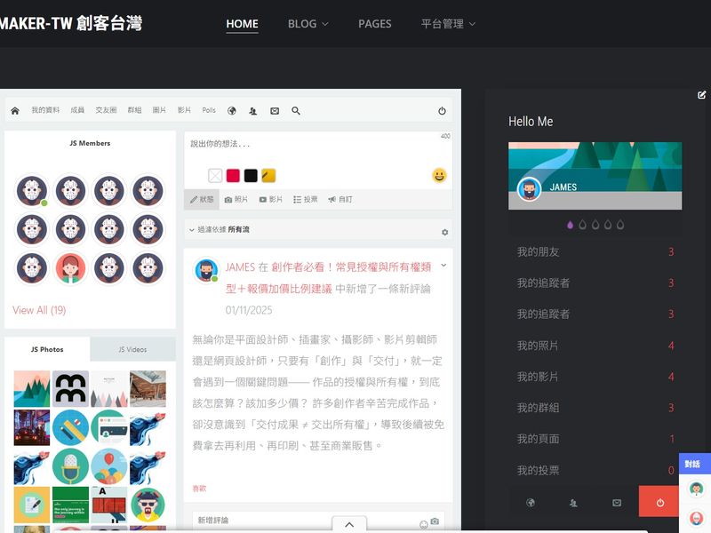The image size is (711, 533).
Task: Click the smiley icon in new comment box
Action: [x=424, y=524]
